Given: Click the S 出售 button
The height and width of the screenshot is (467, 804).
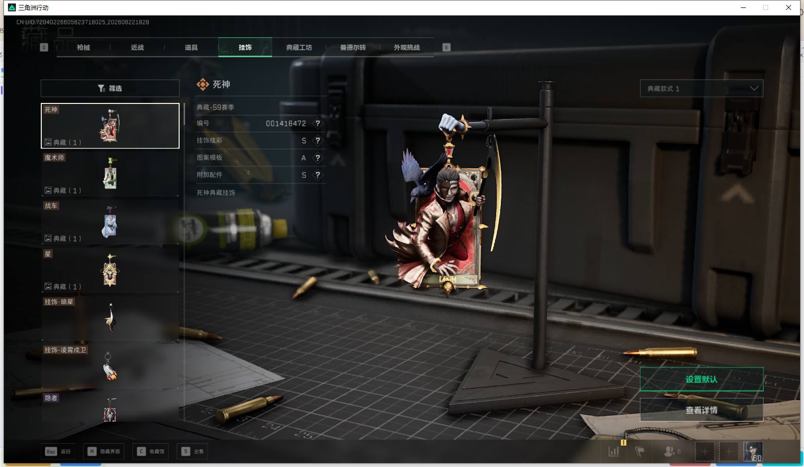Looking at the screenshot, I should pyautogui.click(x=193, y=452).
